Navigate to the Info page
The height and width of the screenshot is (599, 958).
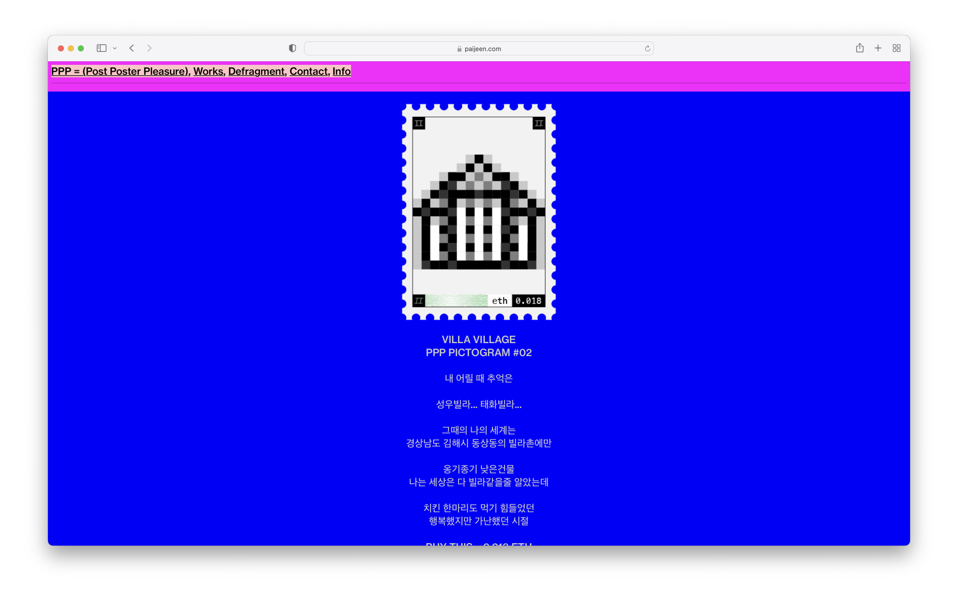click(x=342, y=71)
